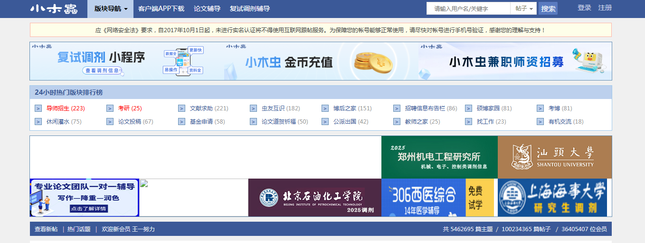Open the 招聘信息布告栏 (86) board
The width and height of the screenshot is (645, 243).
point(431,108)
